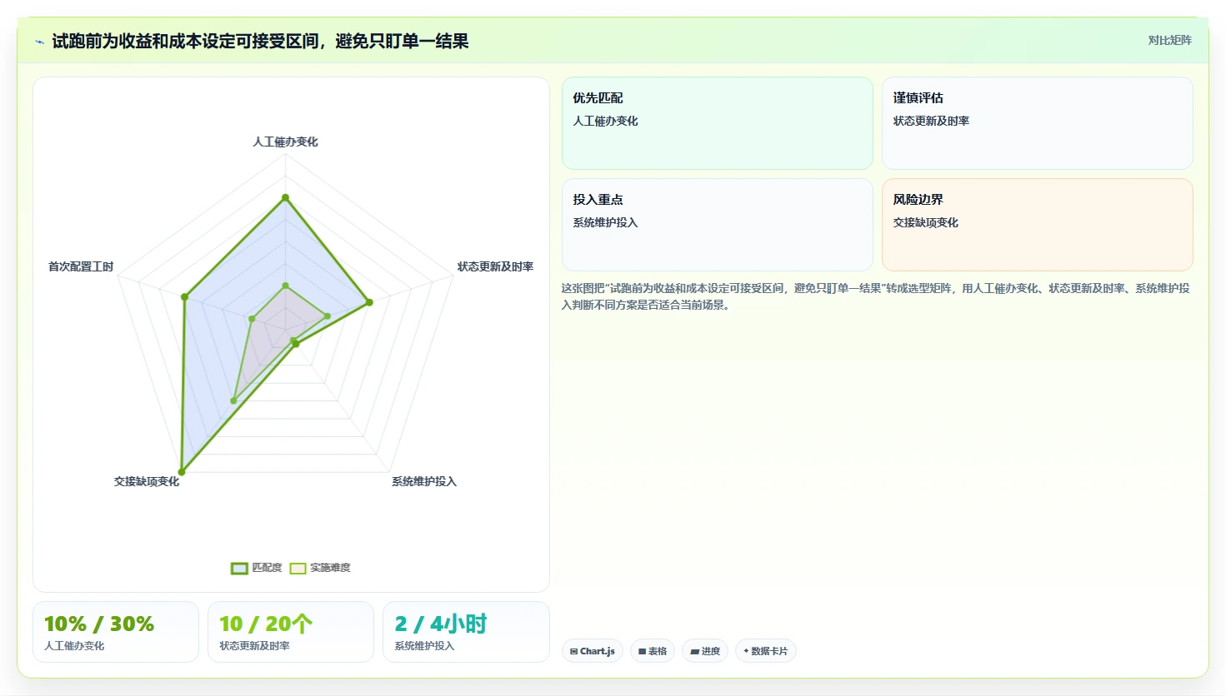This screenshot has height=696, width=1226.
Task: Toggle the 实施难度 legend entry
Action: [x=320, y=568]
